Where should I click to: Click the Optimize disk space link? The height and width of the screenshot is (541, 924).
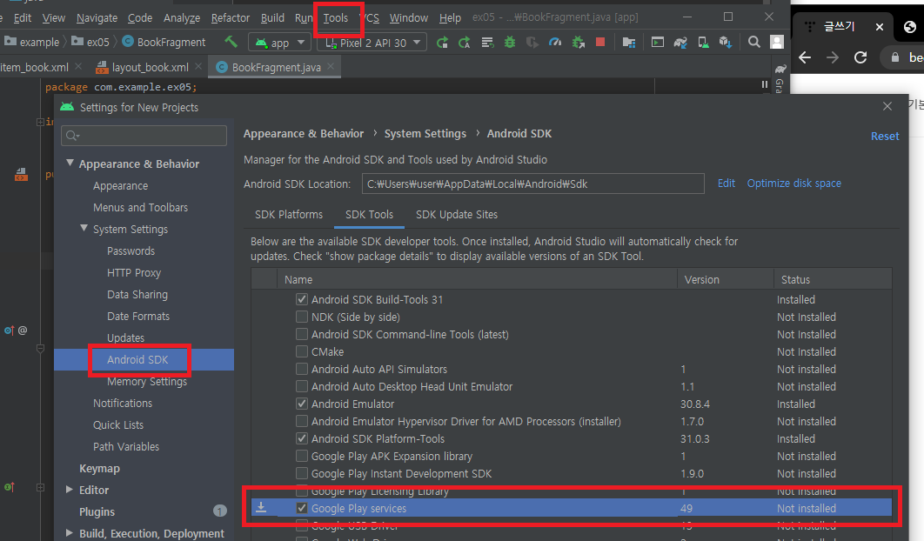pyautogui.click(x=793, y=184)
